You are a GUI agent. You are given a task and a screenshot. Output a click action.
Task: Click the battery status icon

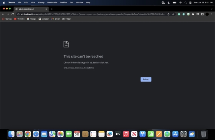(175, 3)
